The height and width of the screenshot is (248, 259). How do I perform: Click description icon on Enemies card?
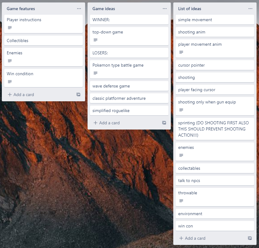click(10, 61)
